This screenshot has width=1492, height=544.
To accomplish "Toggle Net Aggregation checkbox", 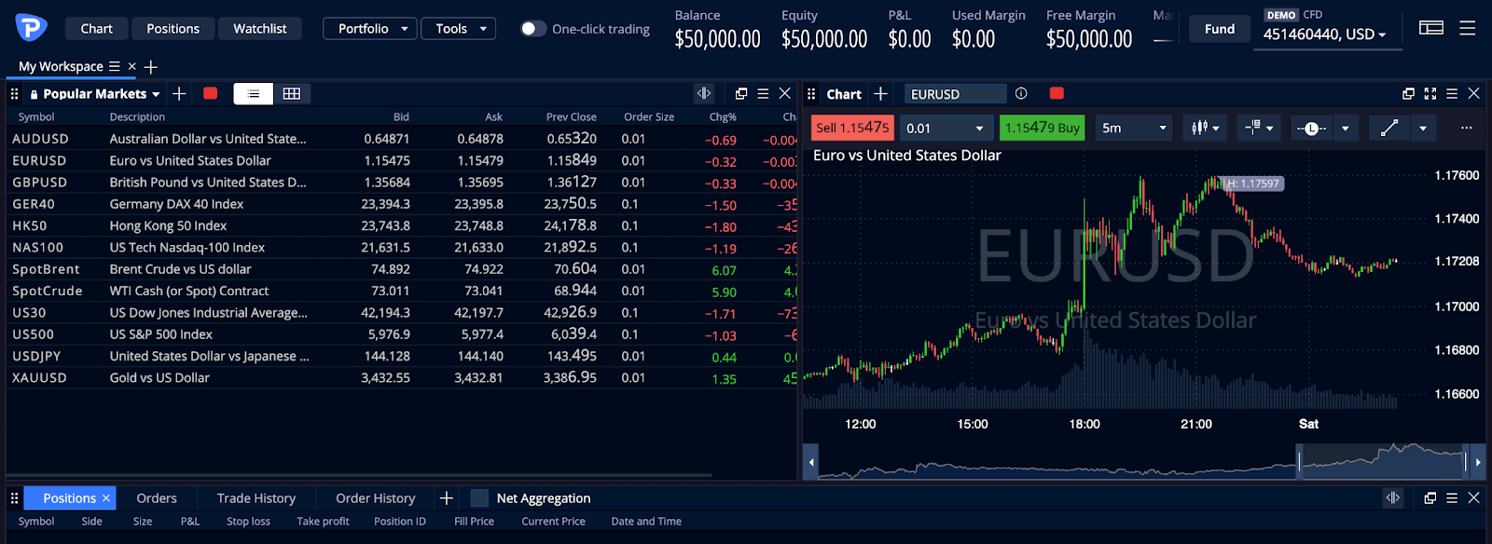I will coord(479,498).
